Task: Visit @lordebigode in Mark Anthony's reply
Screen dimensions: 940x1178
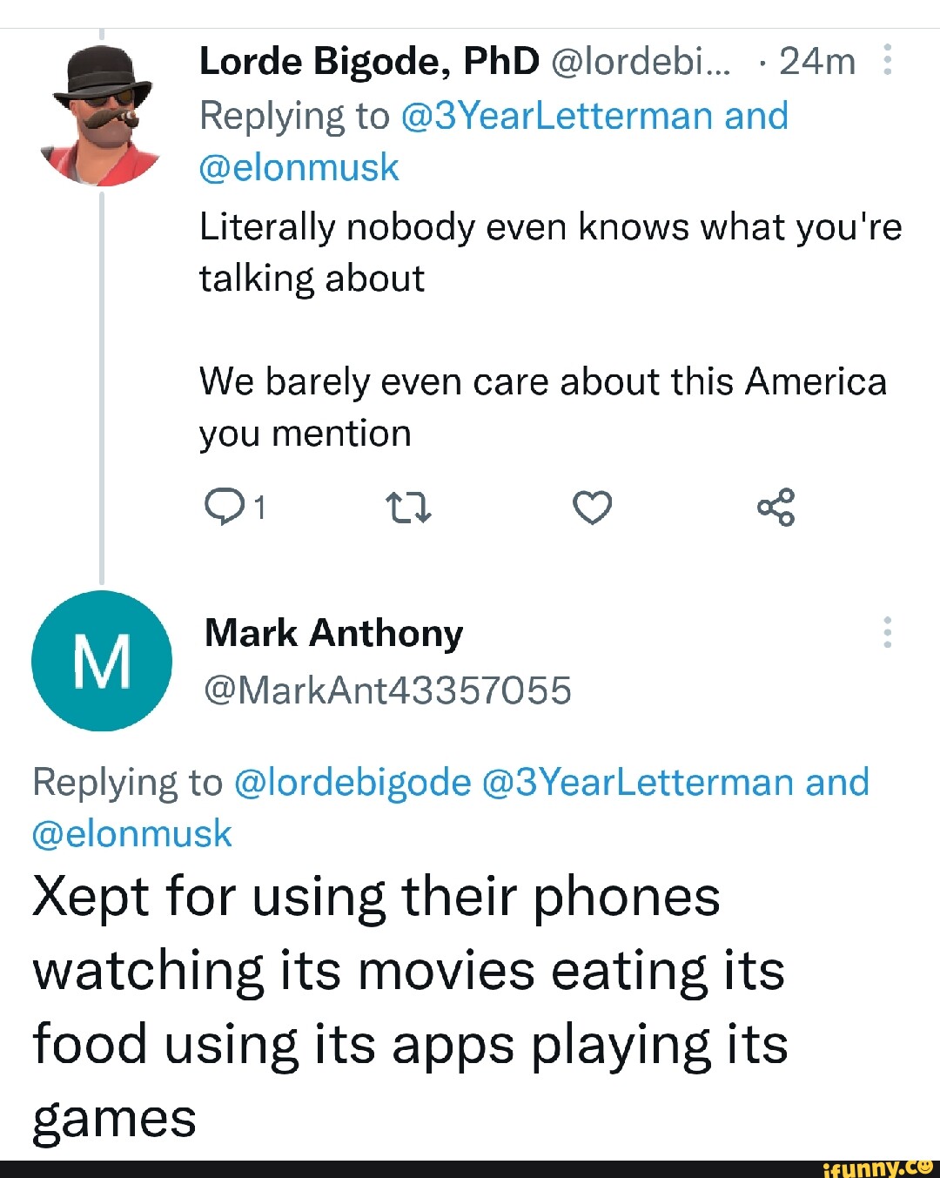Action: pos(352,782)
